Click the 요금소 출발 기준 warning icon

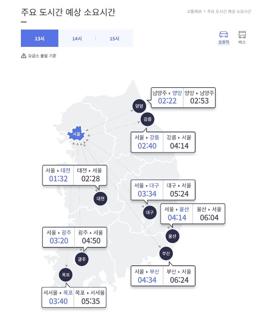[x=24, y=56]
